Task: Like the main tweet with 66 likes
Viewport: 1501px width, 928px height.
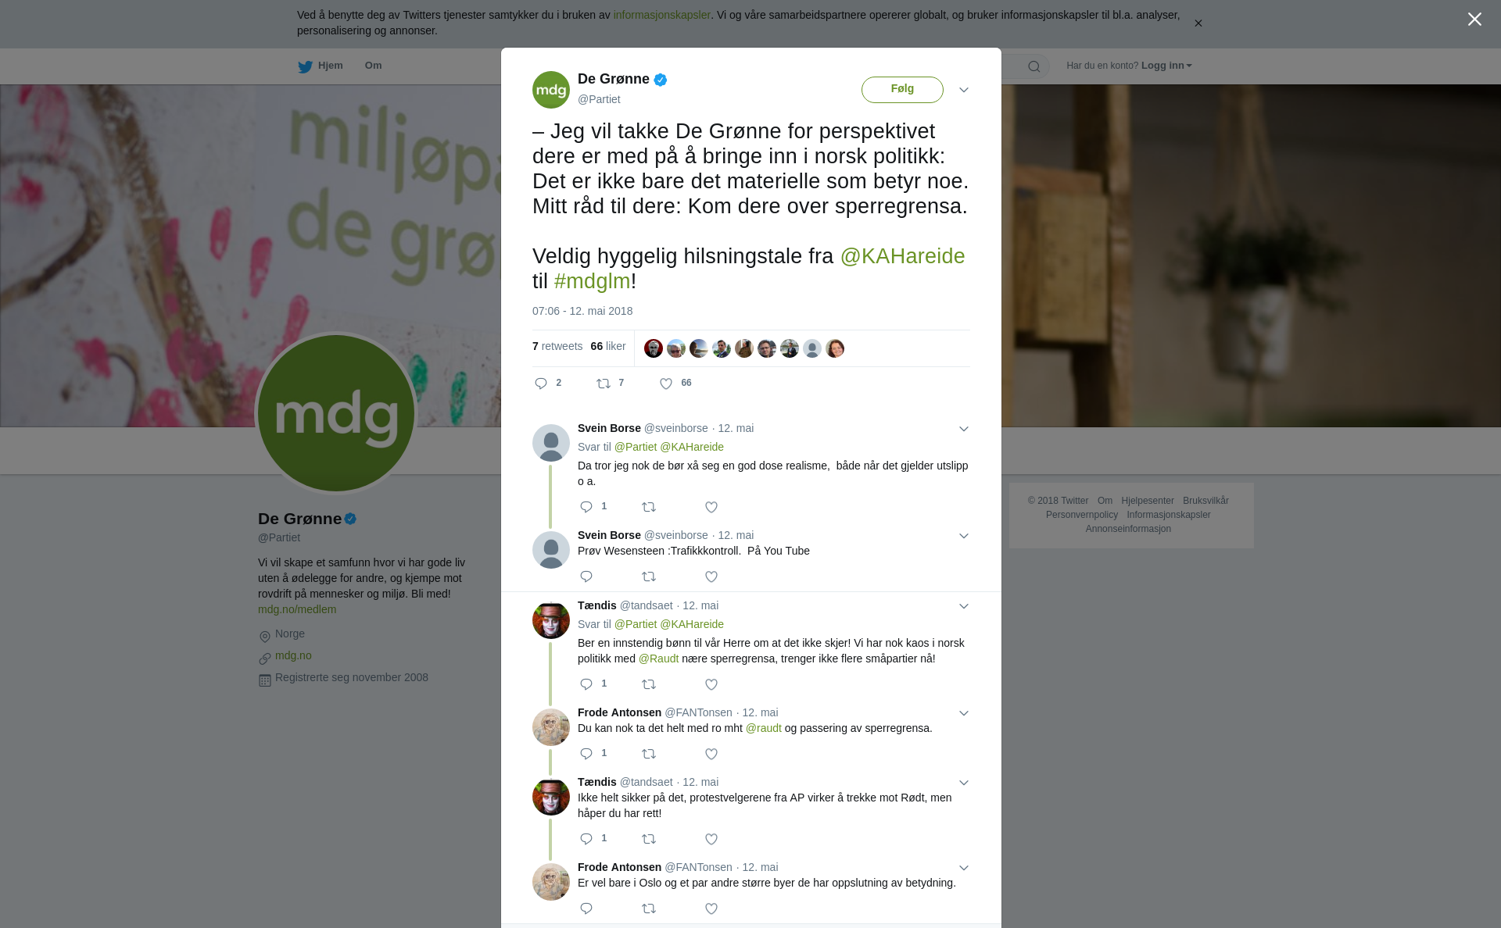Action: coord(666,384)
